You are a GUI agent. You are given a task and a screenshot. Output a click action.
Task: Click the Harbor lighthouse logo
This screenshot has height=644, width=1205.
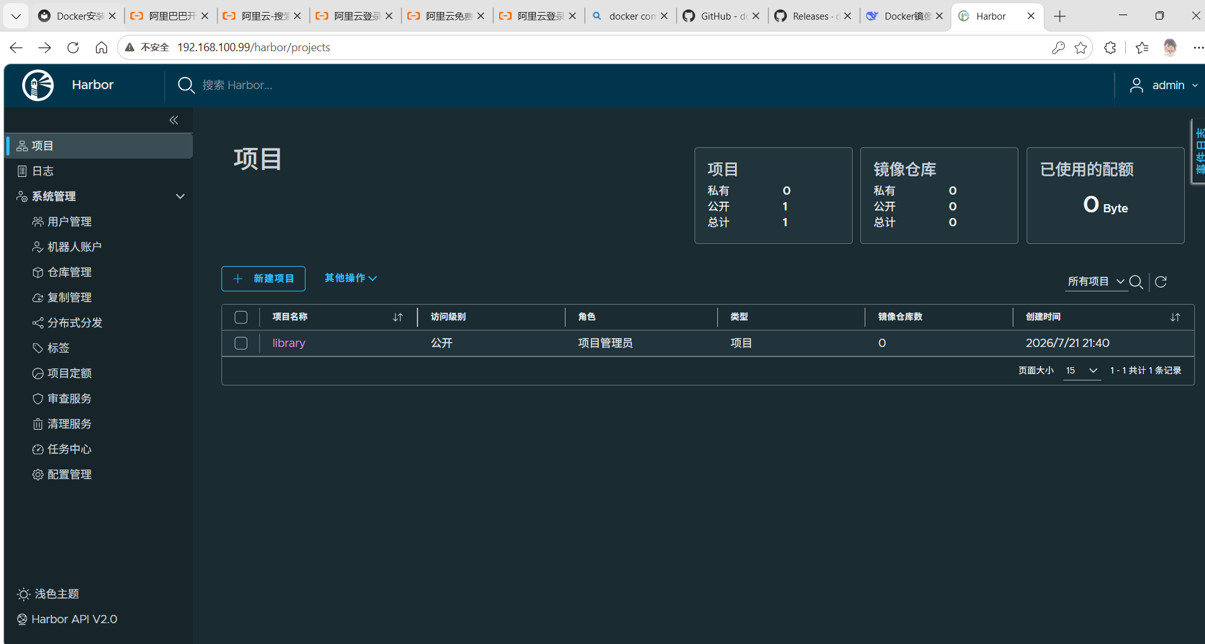click(x=38, y=85)
